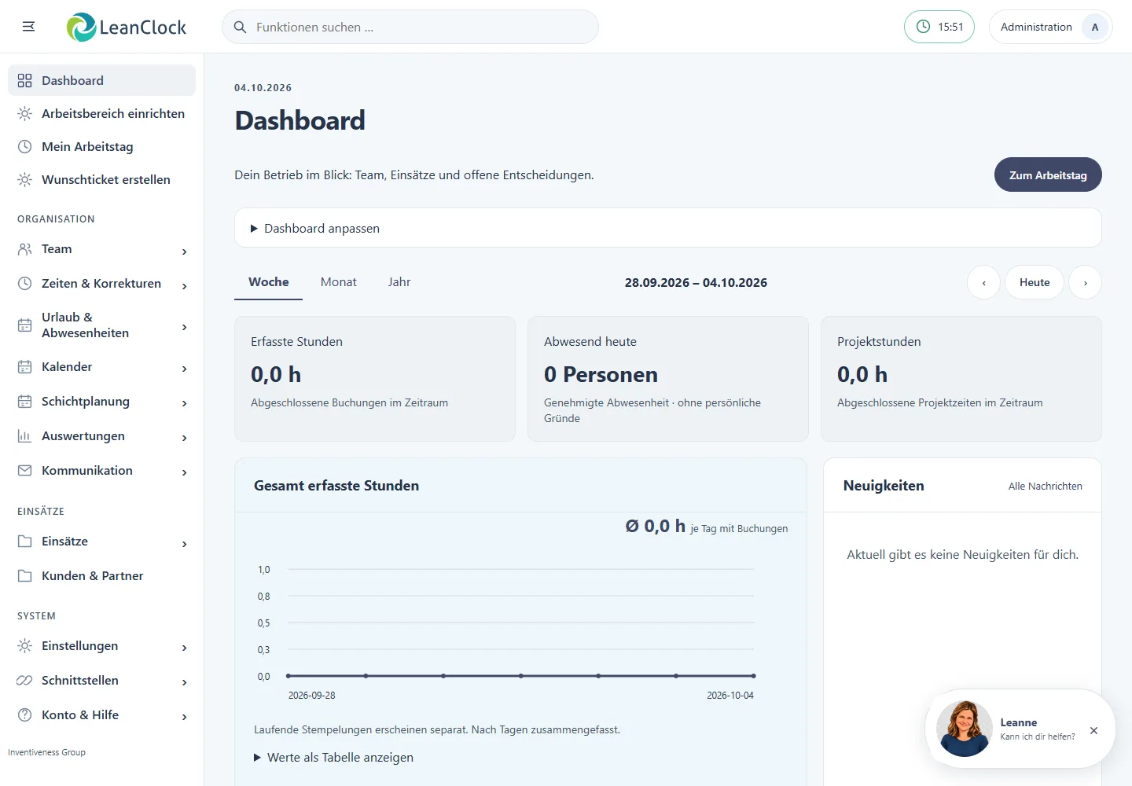1132x786 pixels.
Task: Click the clock icon beside 15:51
Action: [x=924, y=27]
